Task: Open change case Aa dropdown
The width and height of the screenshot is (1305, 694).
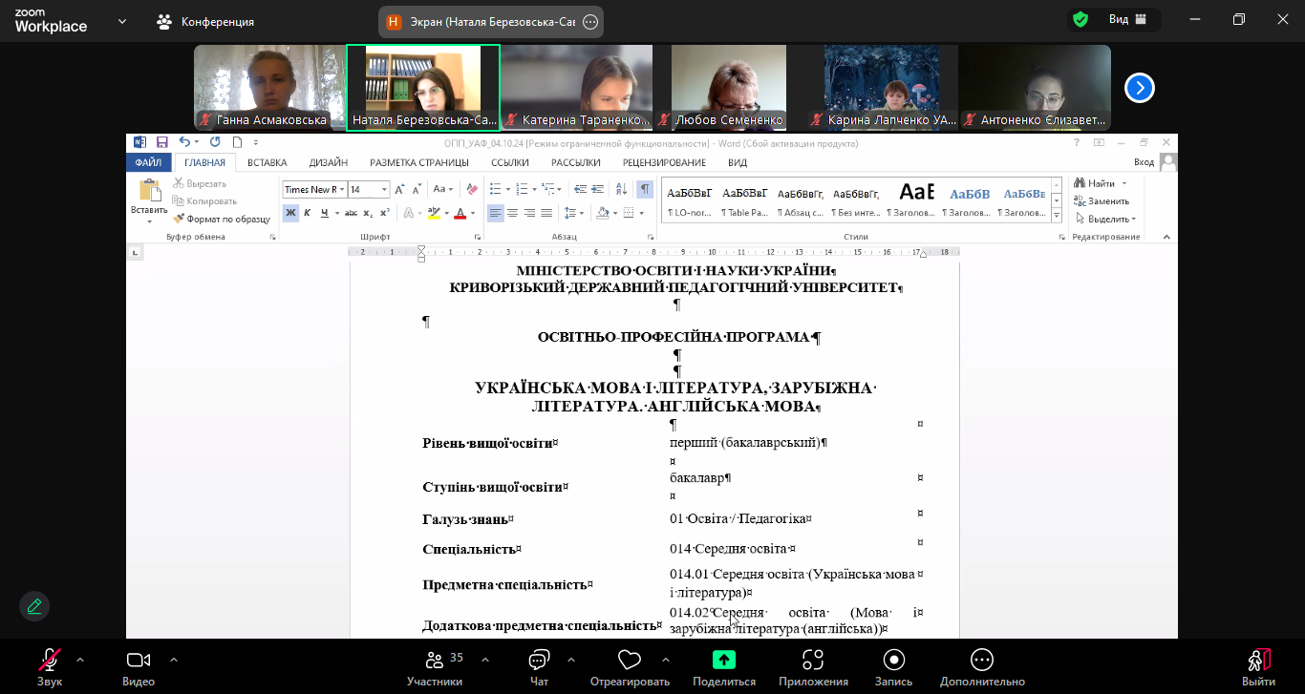Action: pyautogui.click(x=443, y=189)
